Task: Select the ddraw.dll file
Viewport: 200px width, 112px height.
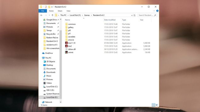Action: (x=72, y=49)
